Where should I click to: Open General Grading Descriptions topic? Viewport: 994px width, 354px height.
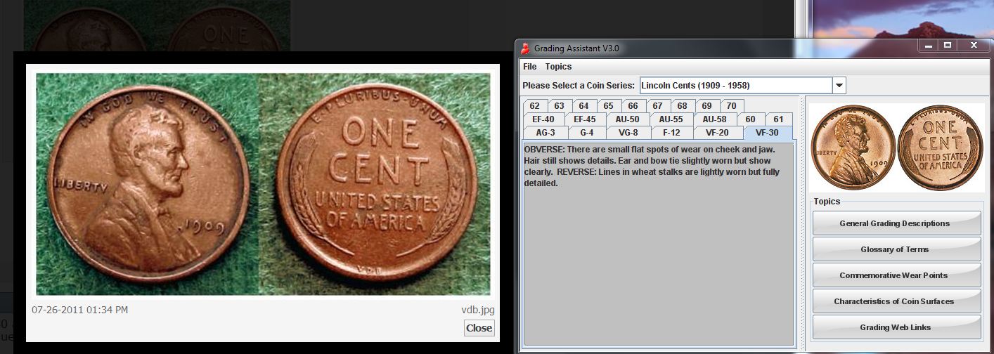896,223
